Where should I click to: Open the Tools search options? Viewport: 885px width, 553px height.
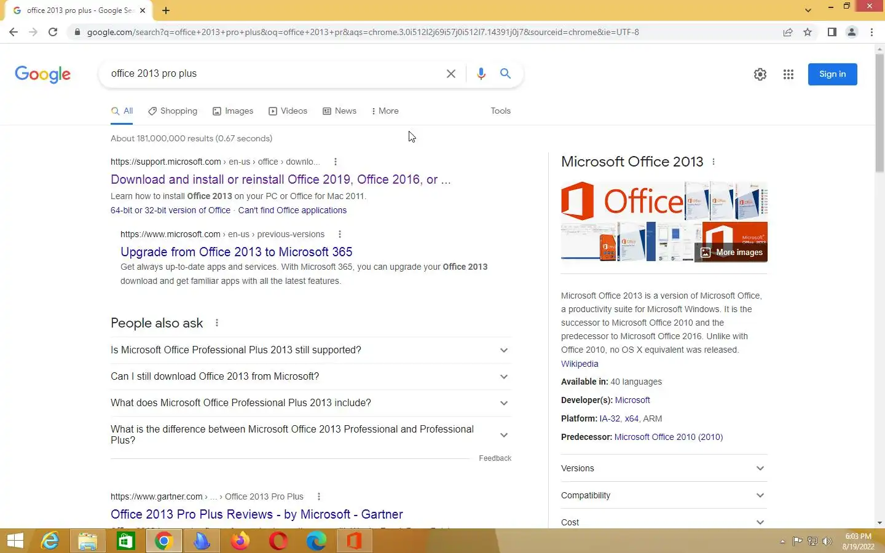pos(500,111)
